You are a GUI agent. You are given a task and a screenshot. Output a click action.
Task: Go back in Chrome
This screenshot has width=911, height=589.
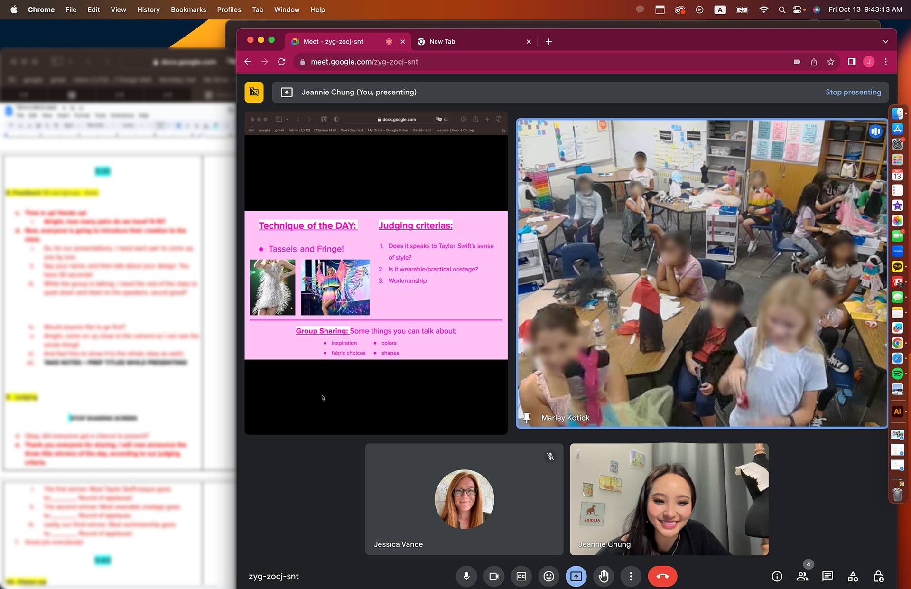[x=248, y=62]
